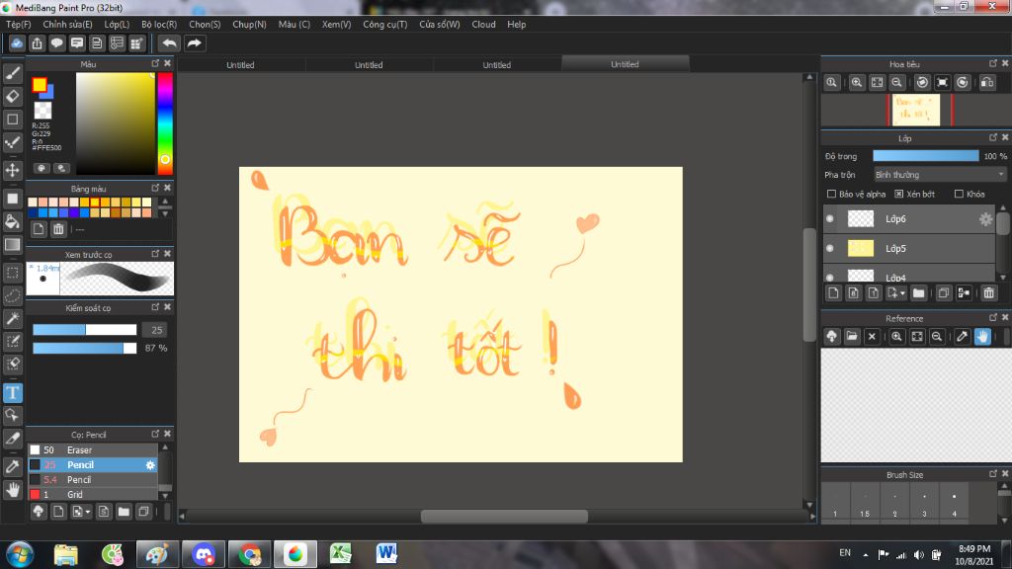Image resolution: width=1012 pixels, height=569 pixels.
Task: Adjust the Độ trong layer opacity slider
Action: [925, 156]
